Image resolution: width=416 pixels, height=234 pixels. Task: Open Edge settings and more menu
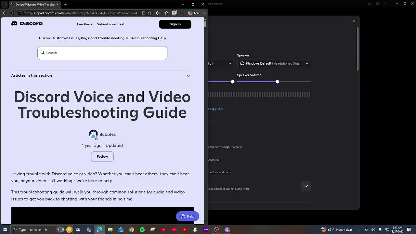(182, 13)
